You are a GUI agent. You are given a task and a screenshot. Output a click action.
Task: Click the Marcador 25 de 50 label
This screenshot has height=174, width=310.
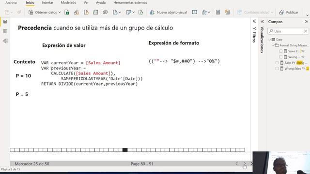32,164
